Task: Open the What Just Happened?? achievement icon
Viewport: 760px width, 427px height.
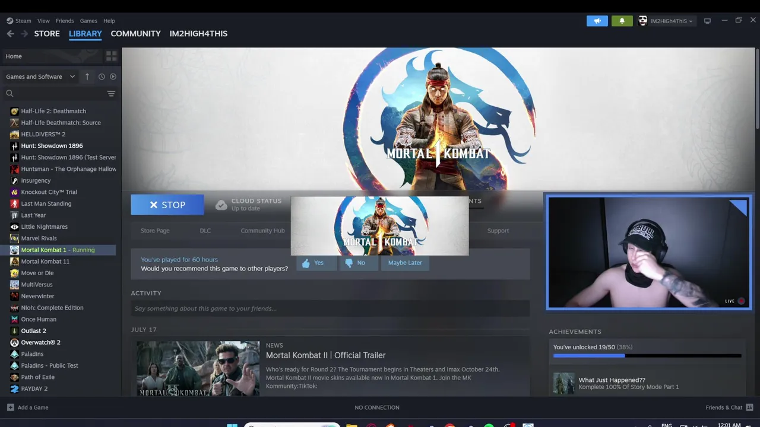Action: click(x=563, y=383)
